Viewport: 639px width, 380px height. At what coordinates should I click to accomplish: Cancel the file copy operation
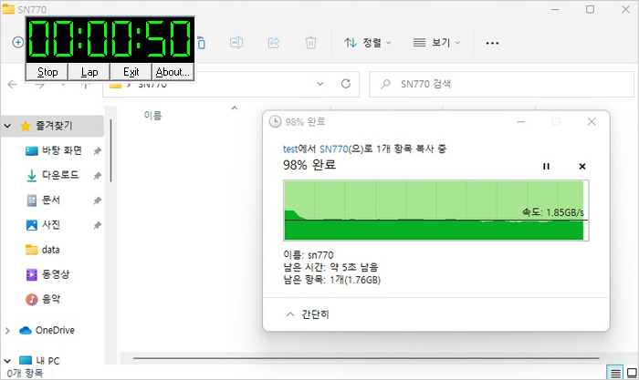(582, 166)
